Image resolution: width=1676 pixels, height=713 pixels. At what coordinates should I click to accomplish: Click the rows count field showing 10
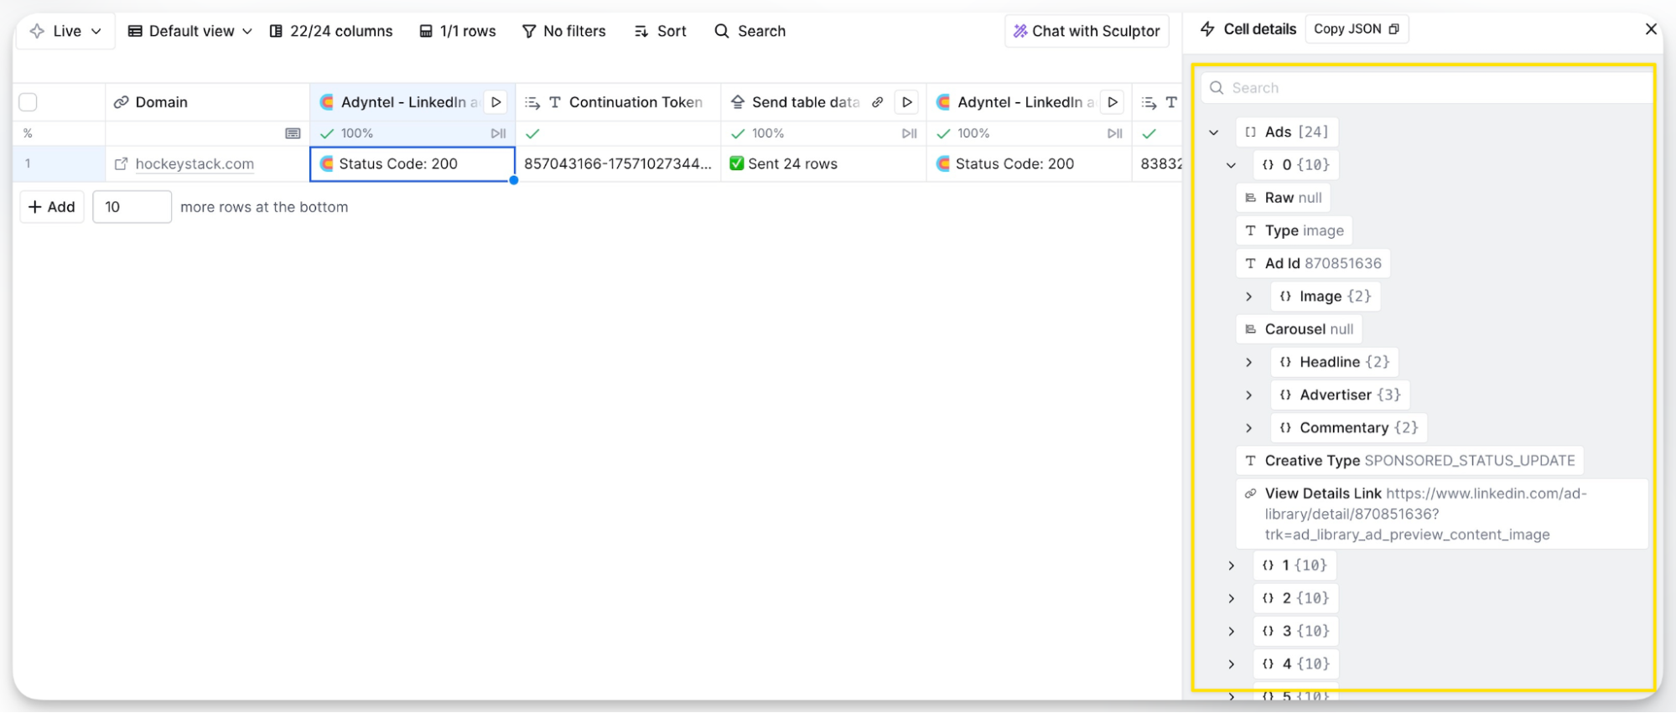click(x=132, y=207)
